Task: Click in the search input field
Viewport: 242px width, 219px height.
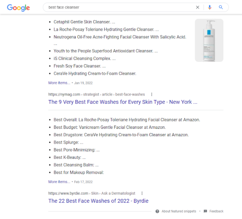Action: pos(118,7)
